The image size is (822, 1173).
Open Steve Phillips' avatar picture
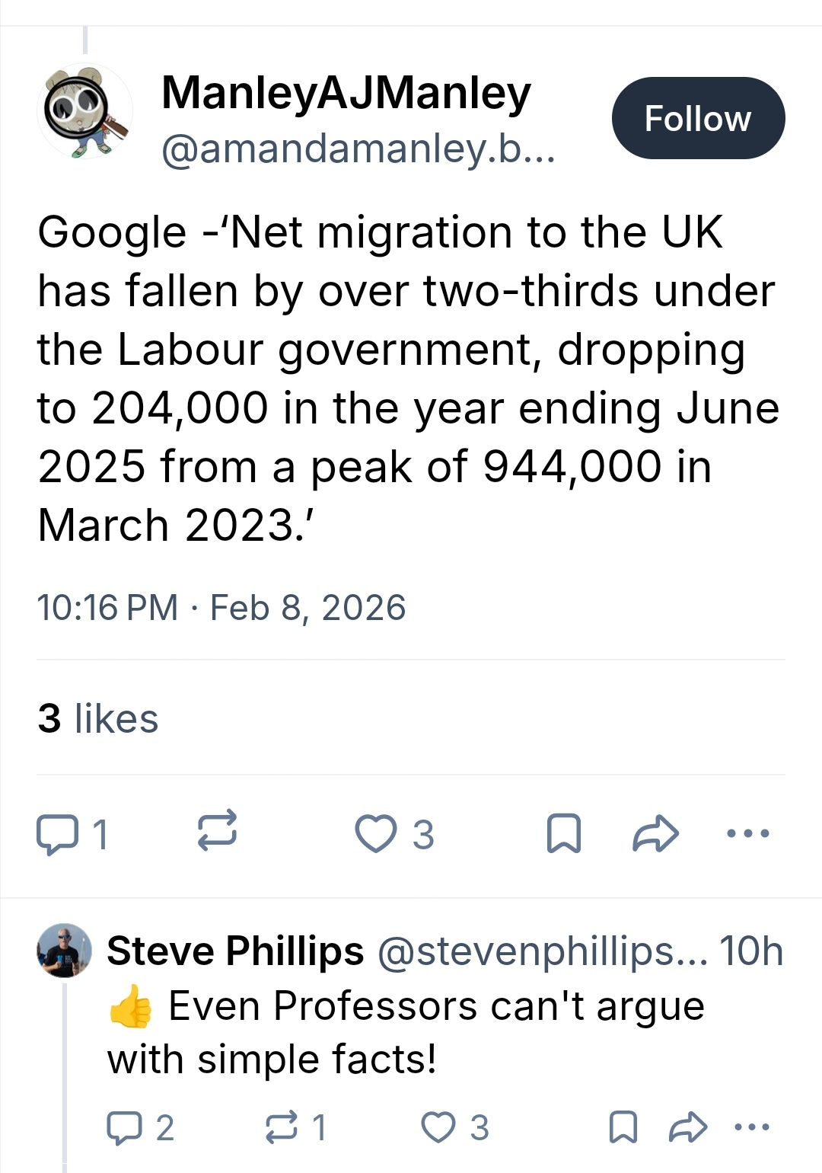pos(64,951)
